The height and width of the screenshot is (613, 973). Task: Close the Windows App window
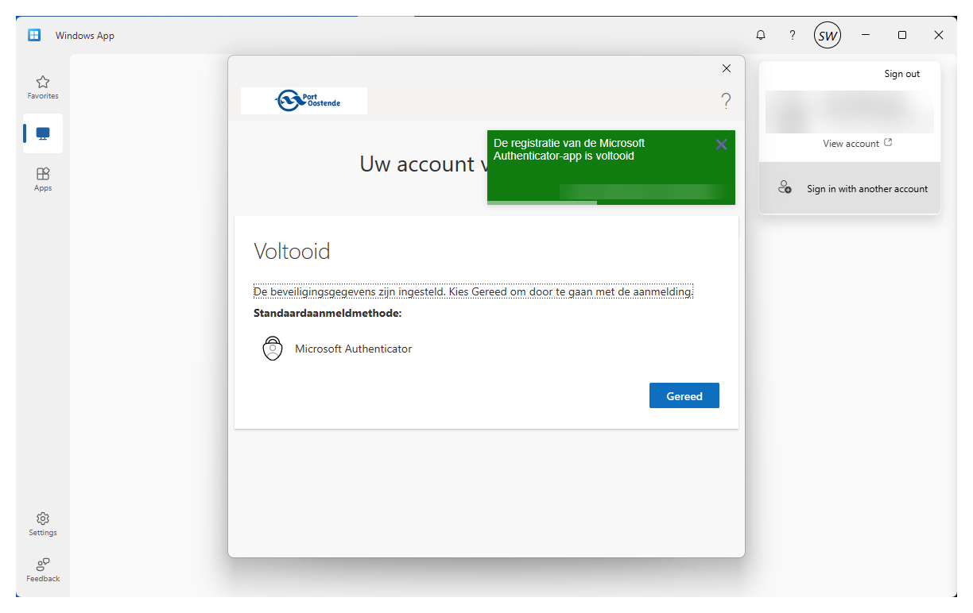tap(939, 35)
